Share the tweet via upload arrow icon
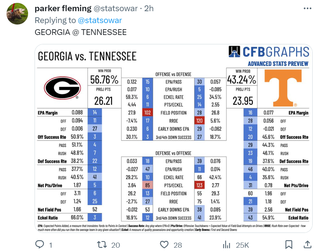The width and height of the screenshot is (318, 252). [x=308, y=244]
